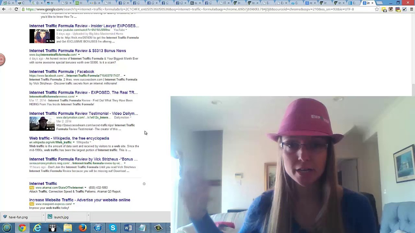The width and height of the screenshot is (415, 233).
Task: Open 'Review Testimonial - Video Dailym...' result
Action: click(84, 114)
